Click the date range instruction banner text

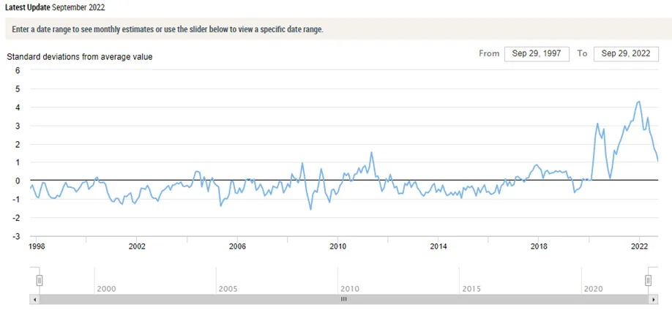[x=167, y=30]
